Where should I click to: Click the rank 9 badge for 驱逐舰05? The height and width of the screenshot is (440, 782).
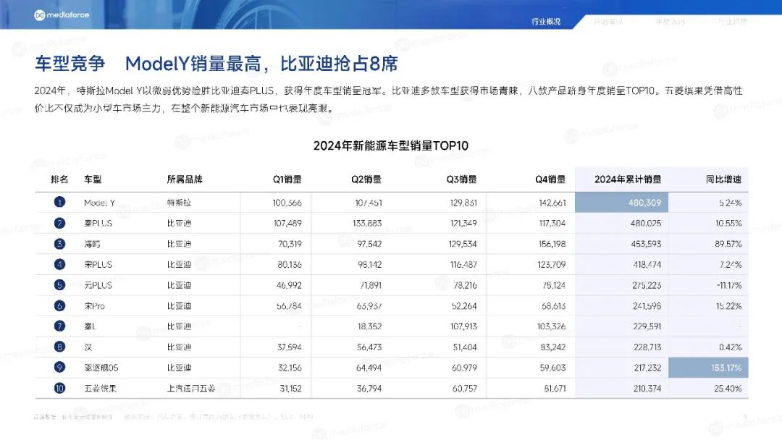coord(59,368)
